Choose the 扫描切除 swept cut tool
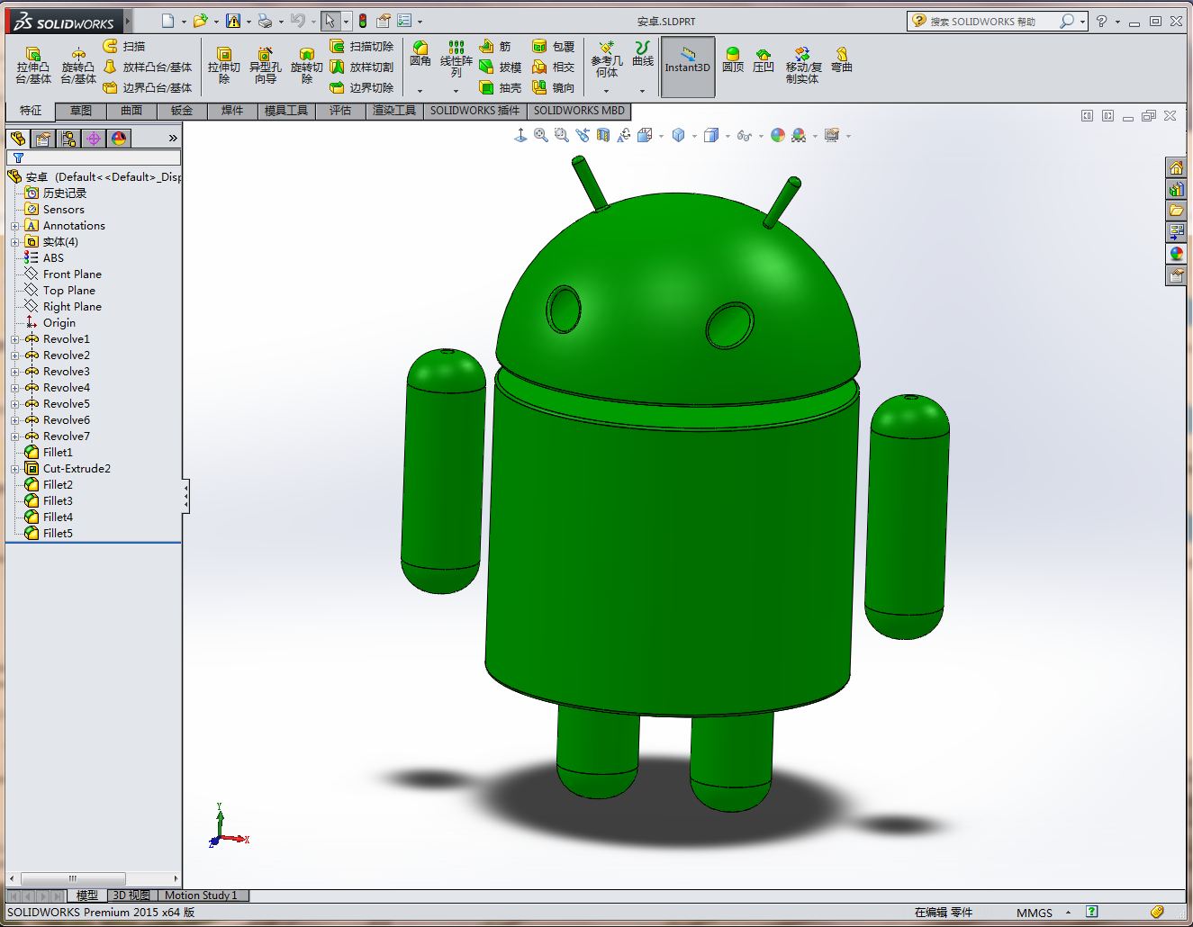The image size is (1193, 927). [x=362, y=46]
